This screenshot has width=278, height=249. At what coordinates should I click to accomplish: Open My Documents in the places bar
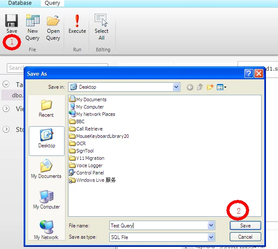(46, 169)
